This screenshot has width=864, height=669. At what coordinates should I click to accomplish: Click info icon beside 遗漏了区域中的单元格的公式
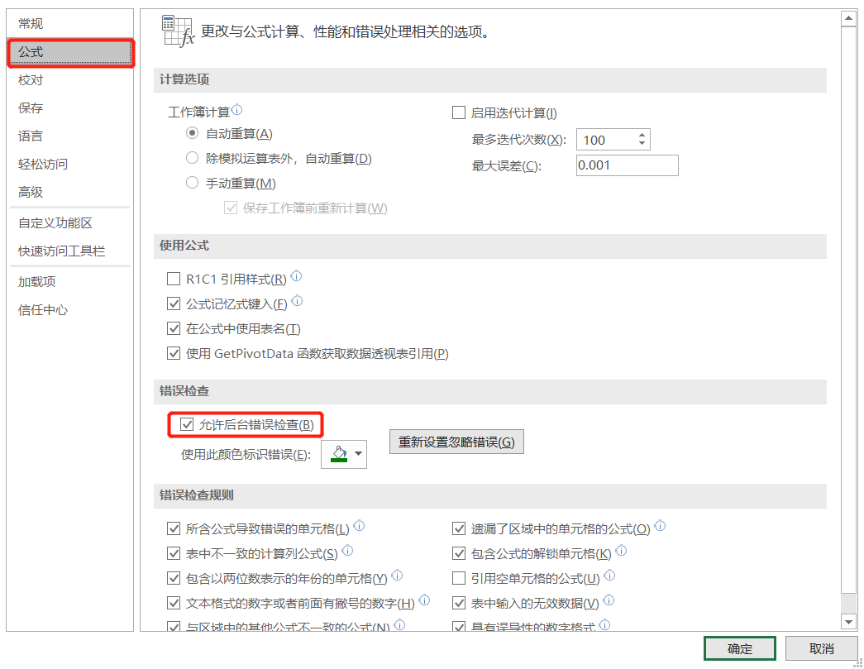(x=661, y=526)
